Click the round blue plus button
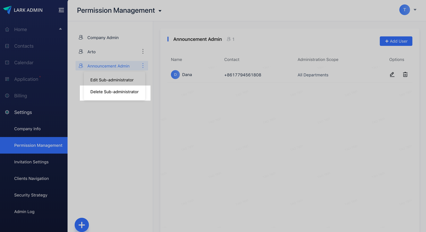 tap(82, 225)
